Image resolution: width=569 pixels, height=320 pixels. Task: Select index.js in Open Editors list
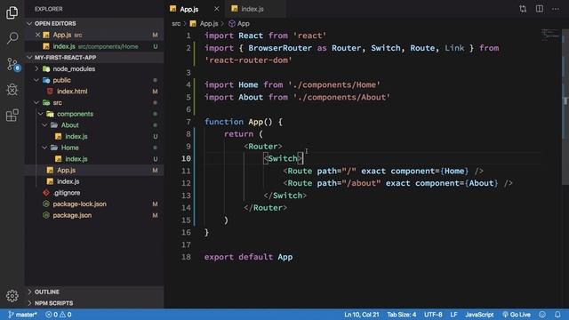[94, 46]
